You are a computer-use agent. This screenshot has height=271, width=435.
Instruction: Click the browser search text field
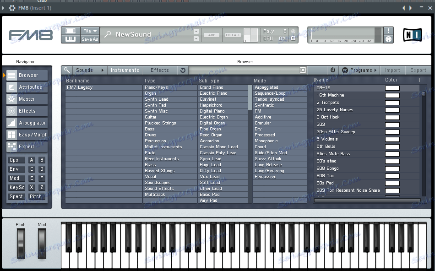click(x=244, y=70)
